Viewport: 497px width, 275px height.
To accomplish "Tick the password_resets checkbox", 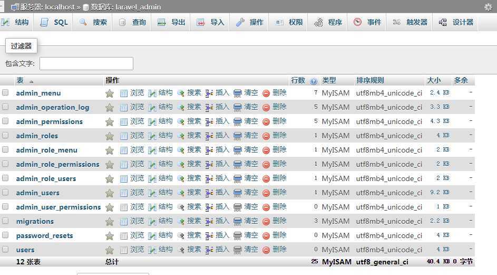I will coord(5,235).
